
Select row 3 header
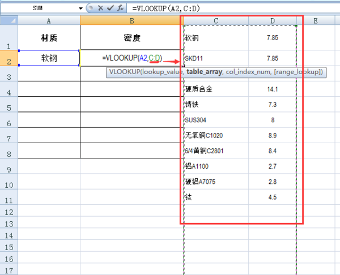pos(9,74)
